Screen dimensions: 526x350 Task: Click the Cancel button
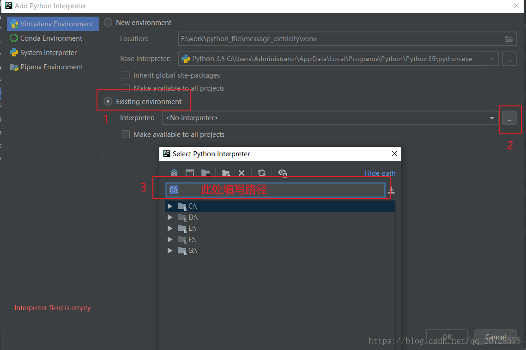coord(496,337)
